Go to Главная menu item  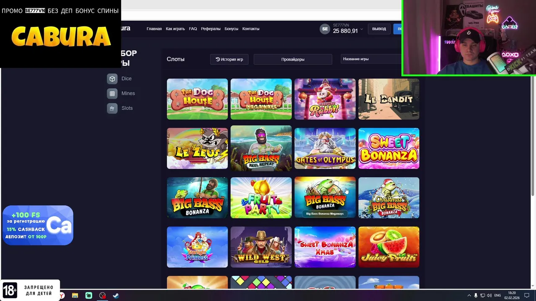[x=154, y=29]
